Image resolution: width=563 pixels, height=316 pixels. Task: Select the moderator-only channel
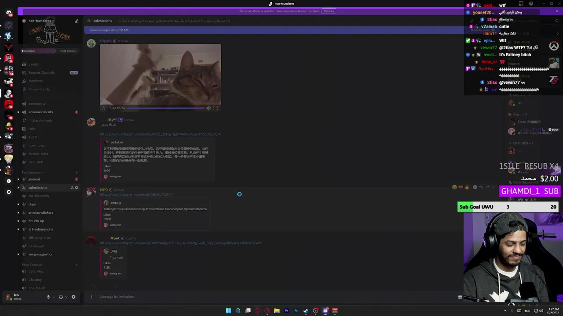[x=50, y=120]
